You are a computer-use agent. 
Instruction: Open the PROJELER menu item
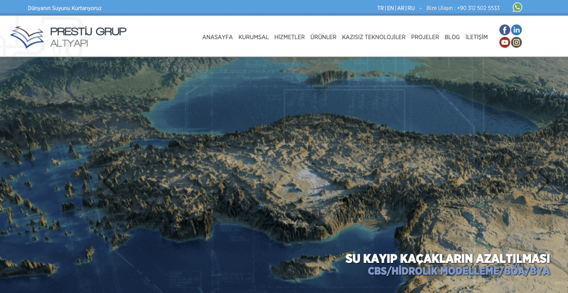425,37
